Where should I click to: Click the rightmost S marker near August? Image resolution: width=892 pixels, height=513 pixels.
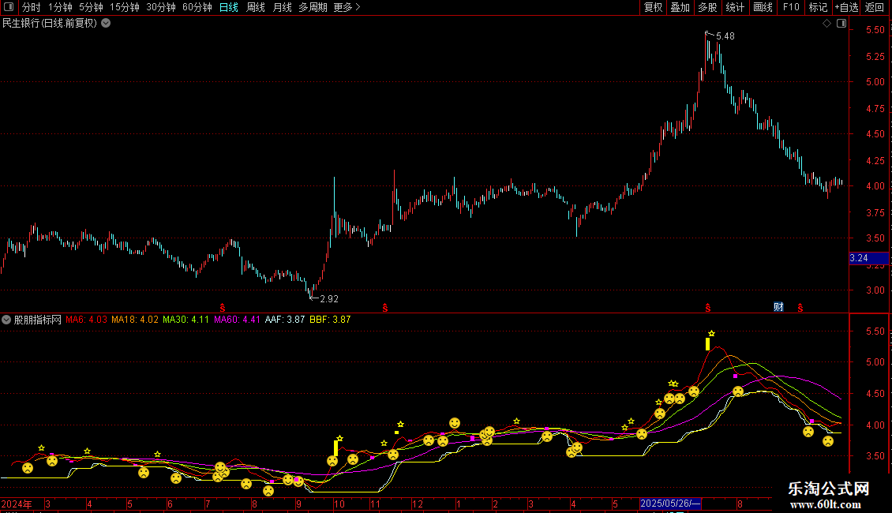(800, 308)
